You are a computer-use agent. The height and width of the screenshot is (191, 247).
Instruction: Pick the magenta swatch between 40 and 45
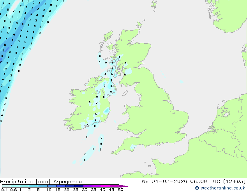click(105, 186)
